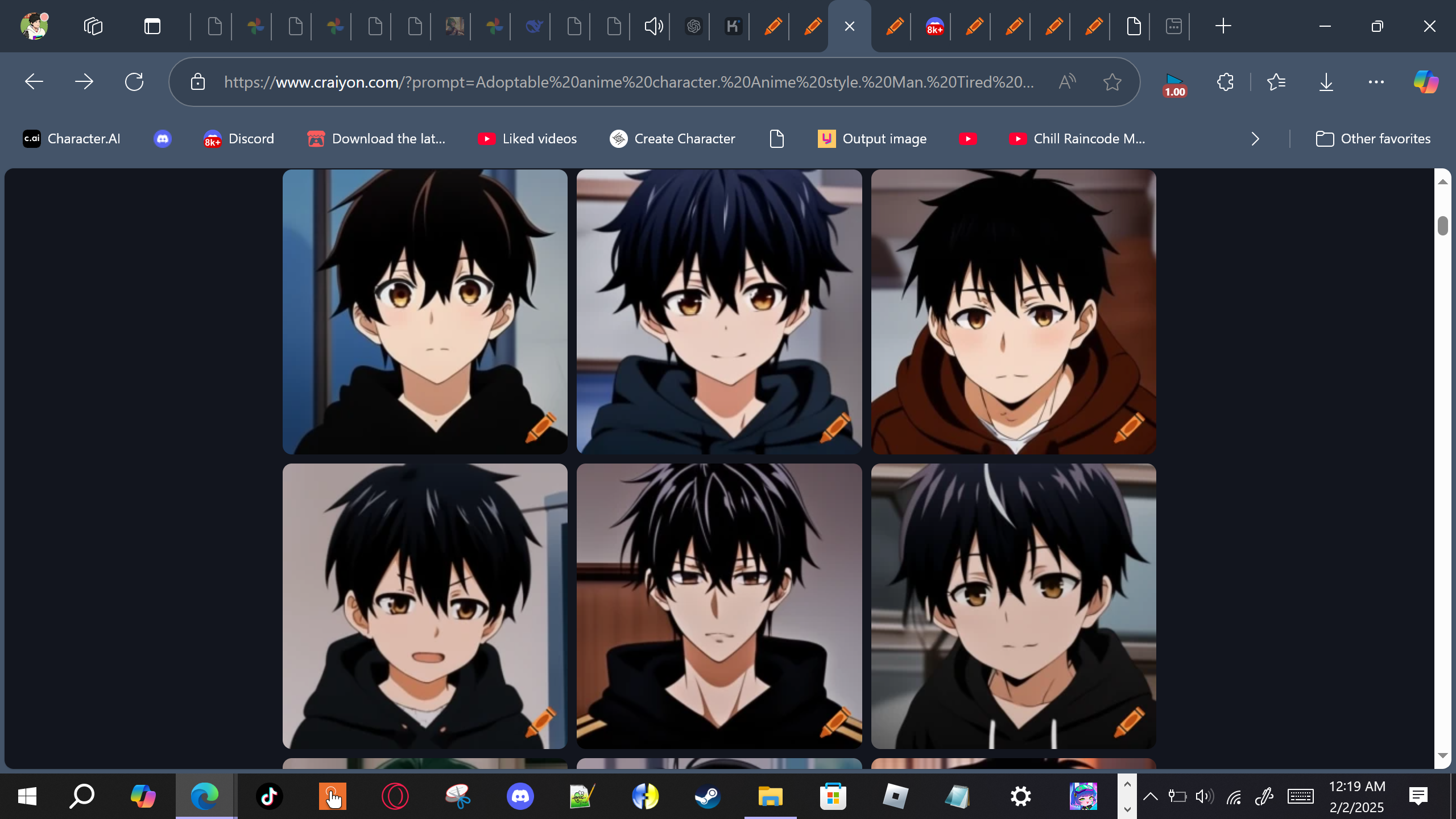
Task: Expand the system tray hidden icons
Action: pos(1150,796)
